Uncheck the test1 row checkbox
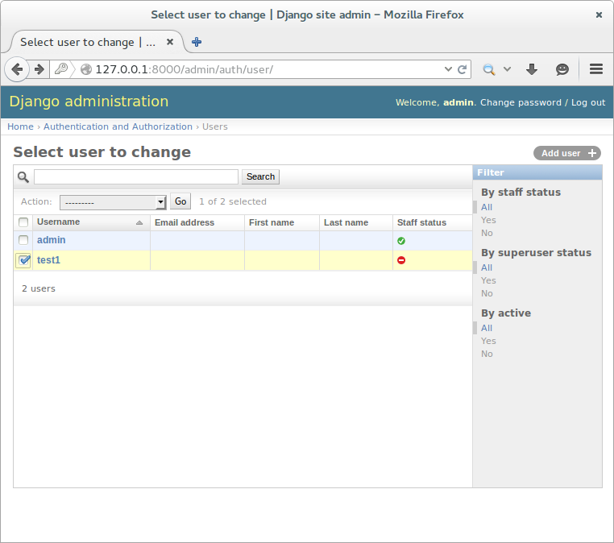This screenshot has width=614, height=543. 23,260
